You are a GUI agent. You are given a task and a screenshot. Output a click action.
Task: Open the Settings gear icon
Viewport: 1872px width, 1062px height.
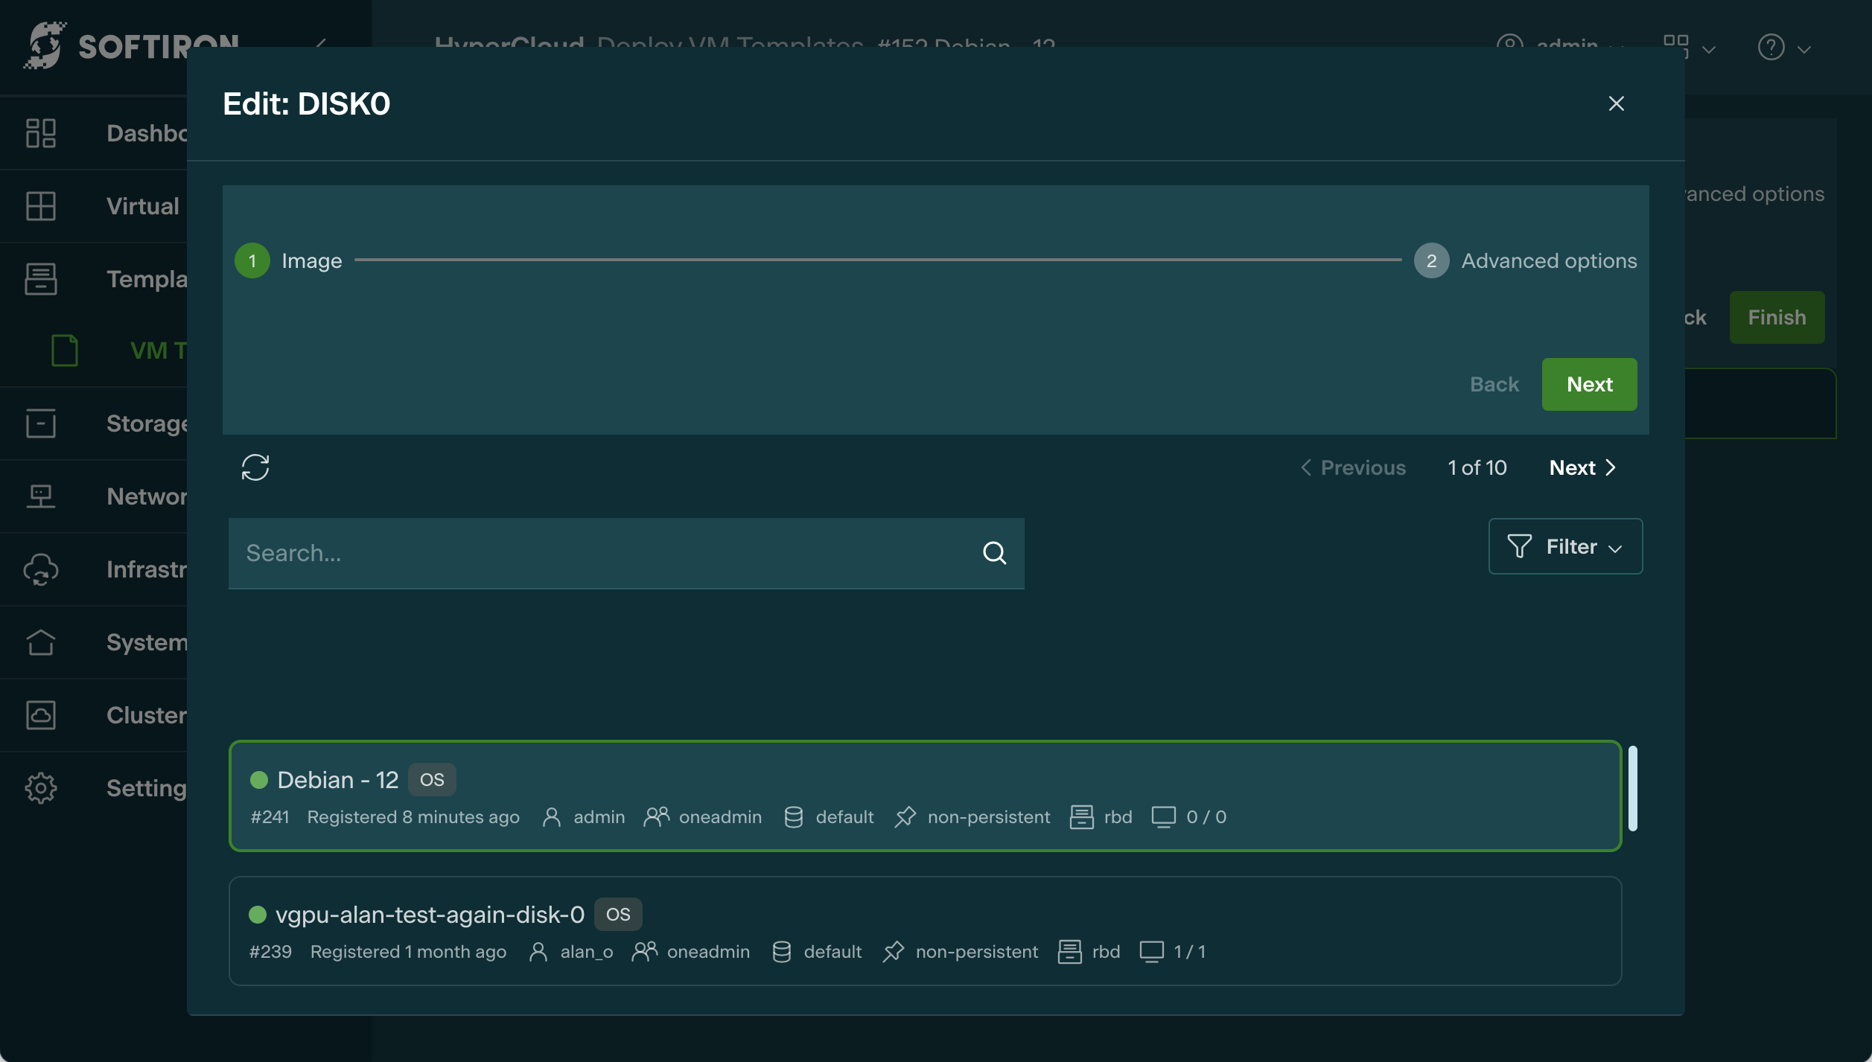coord(41,787)
